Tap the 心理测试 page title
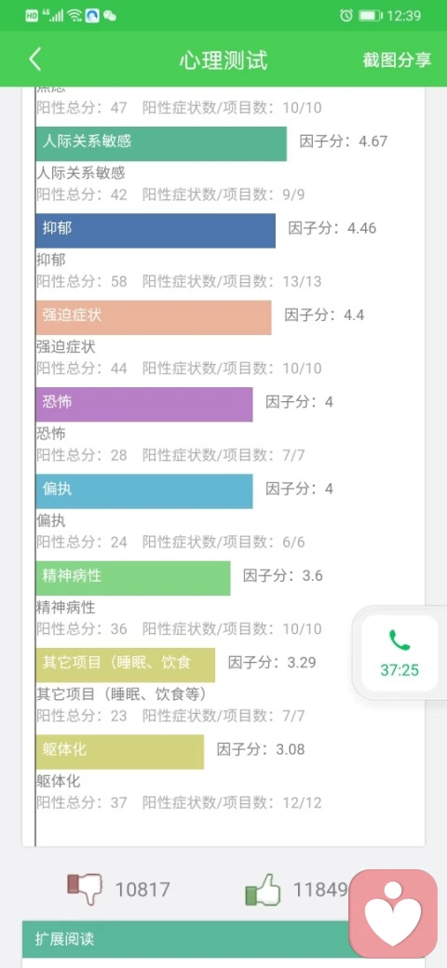 223,60
